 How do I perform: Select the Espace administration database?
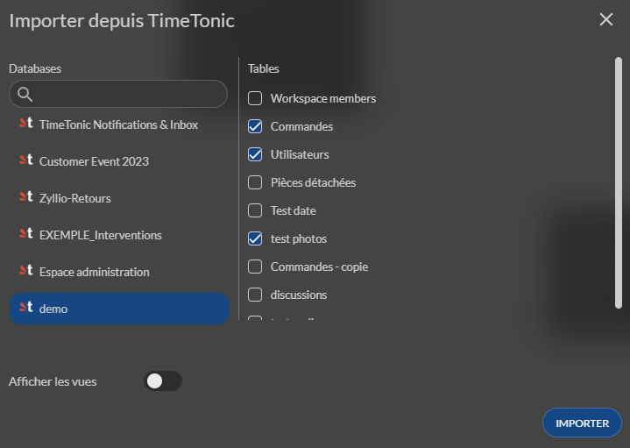click(x=118, y=272)
